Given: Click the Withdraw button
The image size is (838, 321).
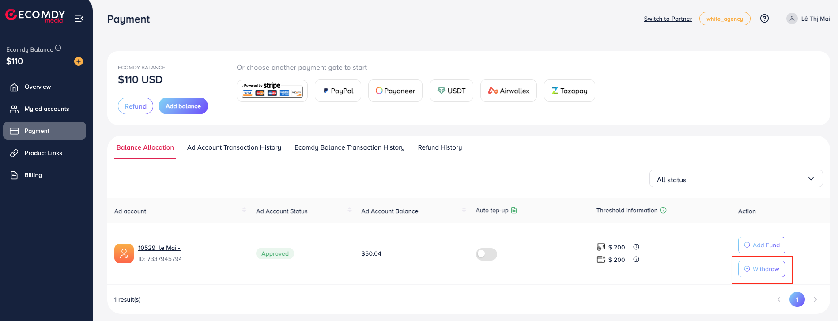Looking at the screenshot, I should click(762, 269).
